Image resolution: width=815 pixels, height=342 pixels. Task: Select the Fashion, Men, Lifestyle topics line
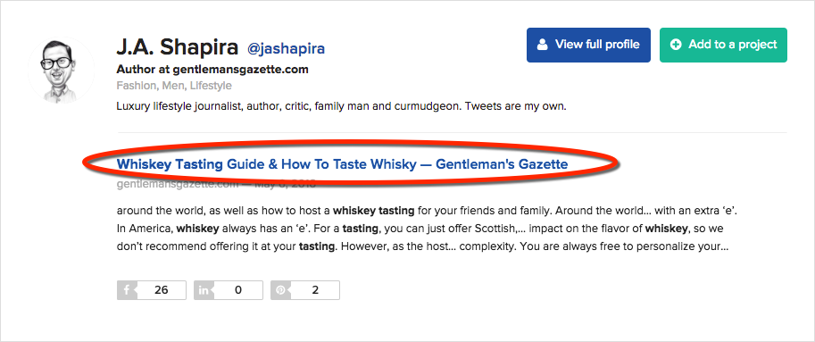coord(174,86)
